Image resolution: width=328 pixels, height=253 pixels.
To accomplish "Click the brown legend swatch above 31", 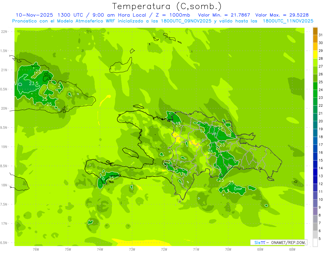I will 315,31.
